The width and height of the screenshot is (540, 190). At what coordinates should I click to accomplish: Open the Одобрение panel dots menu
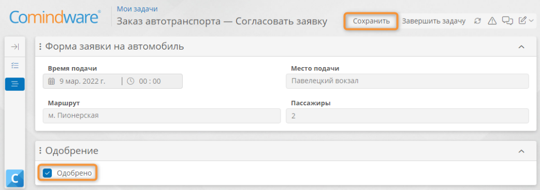point(40,150)
